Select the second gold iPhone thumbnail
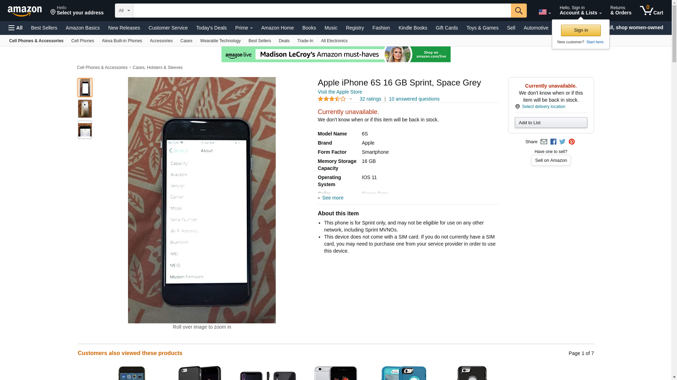This screenshot has width=677, height=380. 85,109
